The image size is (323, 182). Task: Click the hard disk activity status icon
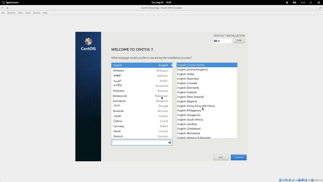280,180
